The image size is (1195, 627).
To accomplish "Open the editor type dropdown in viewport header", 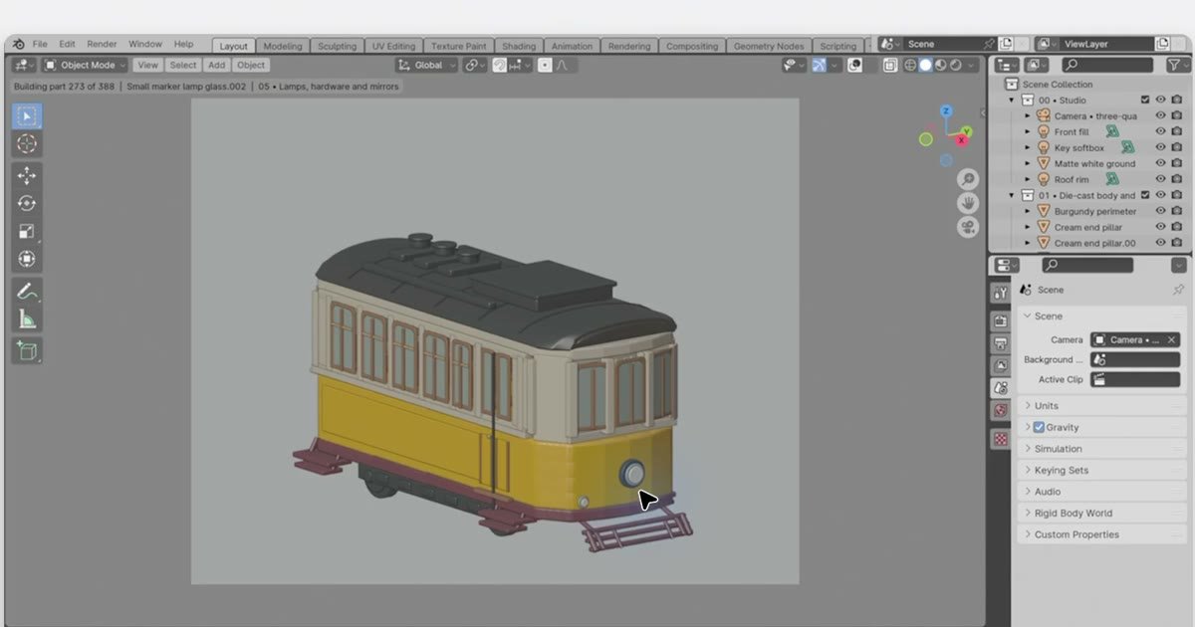I will [24, 65].
